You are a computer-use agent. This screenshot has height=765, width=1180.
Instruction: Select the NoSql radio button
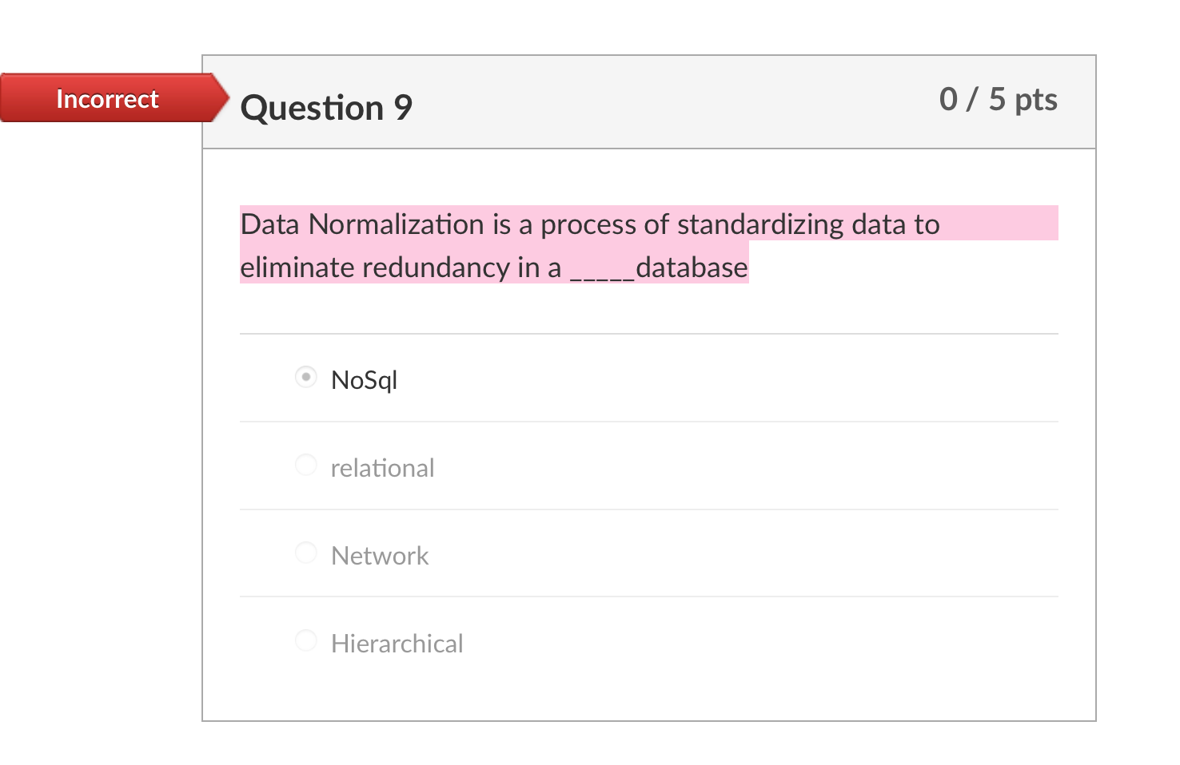pyautogui.click(x=306, y=378)
